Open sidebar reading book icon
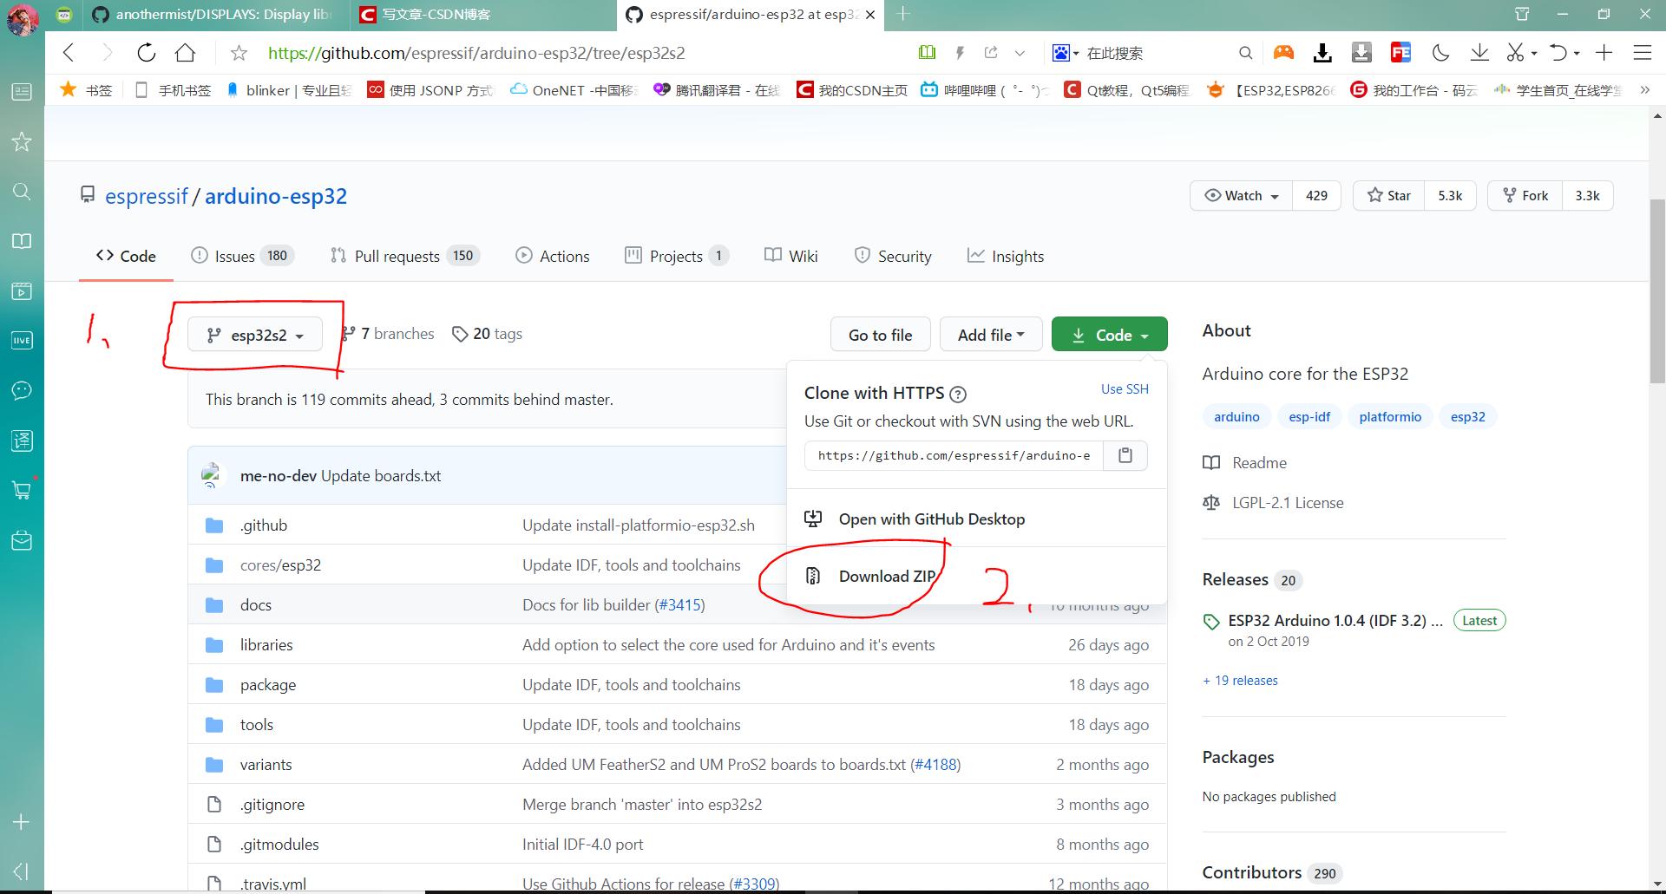Image resolution: width=1666 pixels, height=894 pixels. coord(22,241)
